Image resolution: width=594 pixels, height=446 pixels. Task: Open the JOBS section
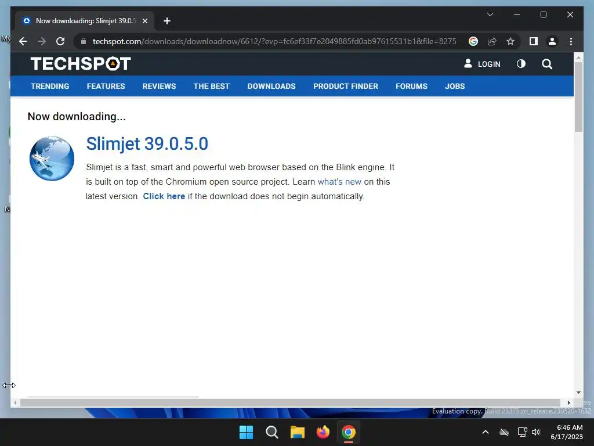[455, 86]
